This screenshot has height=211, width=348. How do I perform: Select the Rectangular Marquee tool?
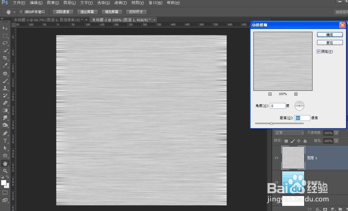click(x=5, y=36)
